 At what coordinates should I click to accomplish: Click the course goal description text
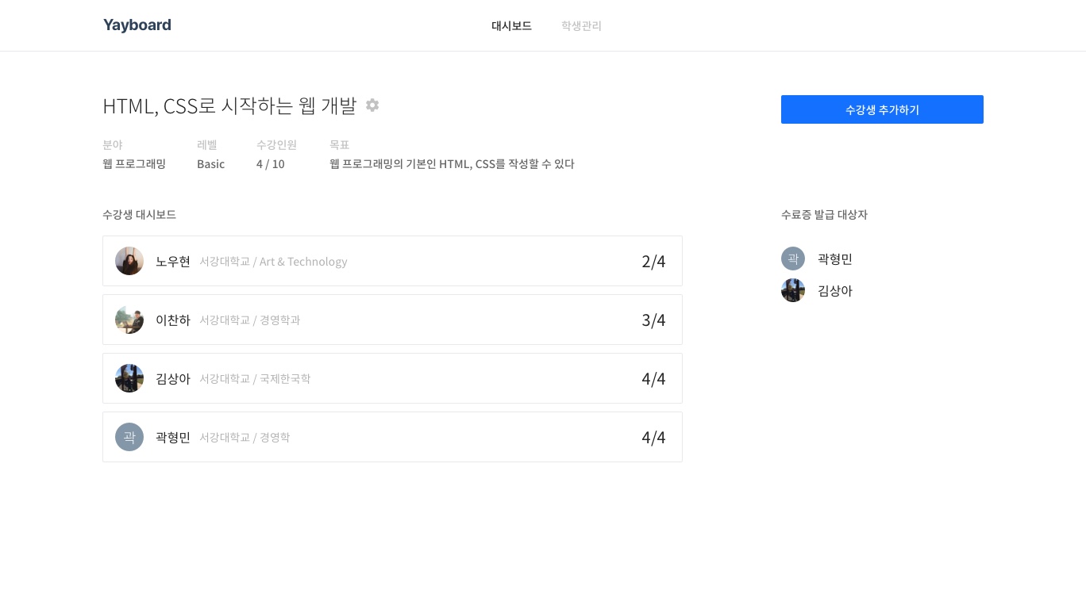point(452,164)
